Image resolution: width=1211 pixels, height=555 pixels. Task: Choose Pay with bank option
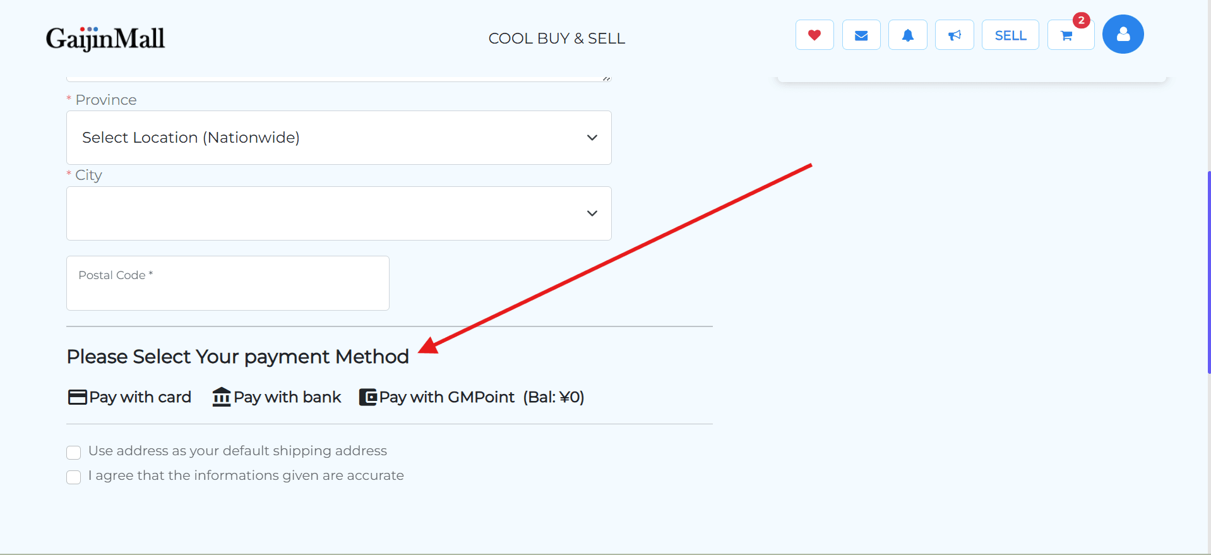point(287,397)
